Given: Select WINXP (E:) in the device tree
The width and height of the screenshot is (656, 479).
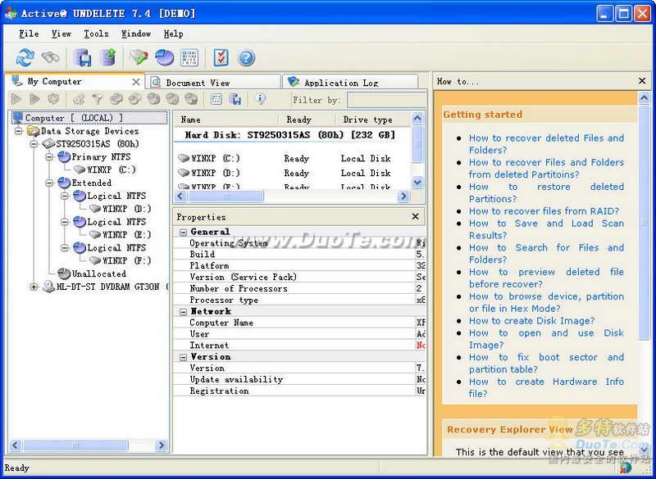Looking at the screenshot, I should click(x=126, y=235).
